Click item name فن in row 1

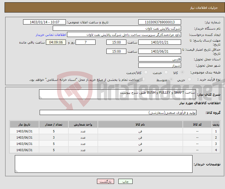140,131
